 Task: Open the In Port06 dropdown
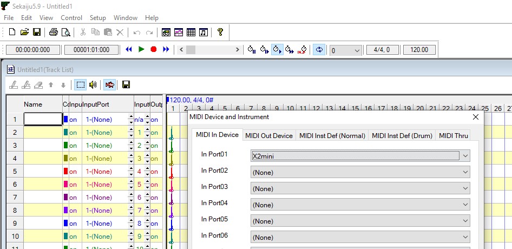[360, 237]
